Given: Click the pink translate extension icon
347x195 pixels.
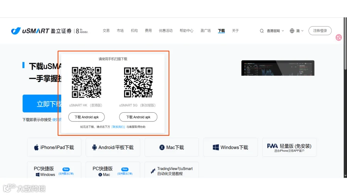Looking at the screenshot, I should pos(339,38).
